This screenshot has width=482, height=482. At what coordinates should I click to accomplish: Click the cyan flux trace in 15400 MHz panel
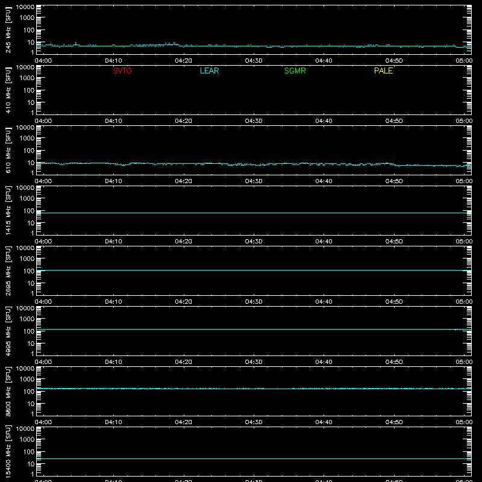pos(254,459)
